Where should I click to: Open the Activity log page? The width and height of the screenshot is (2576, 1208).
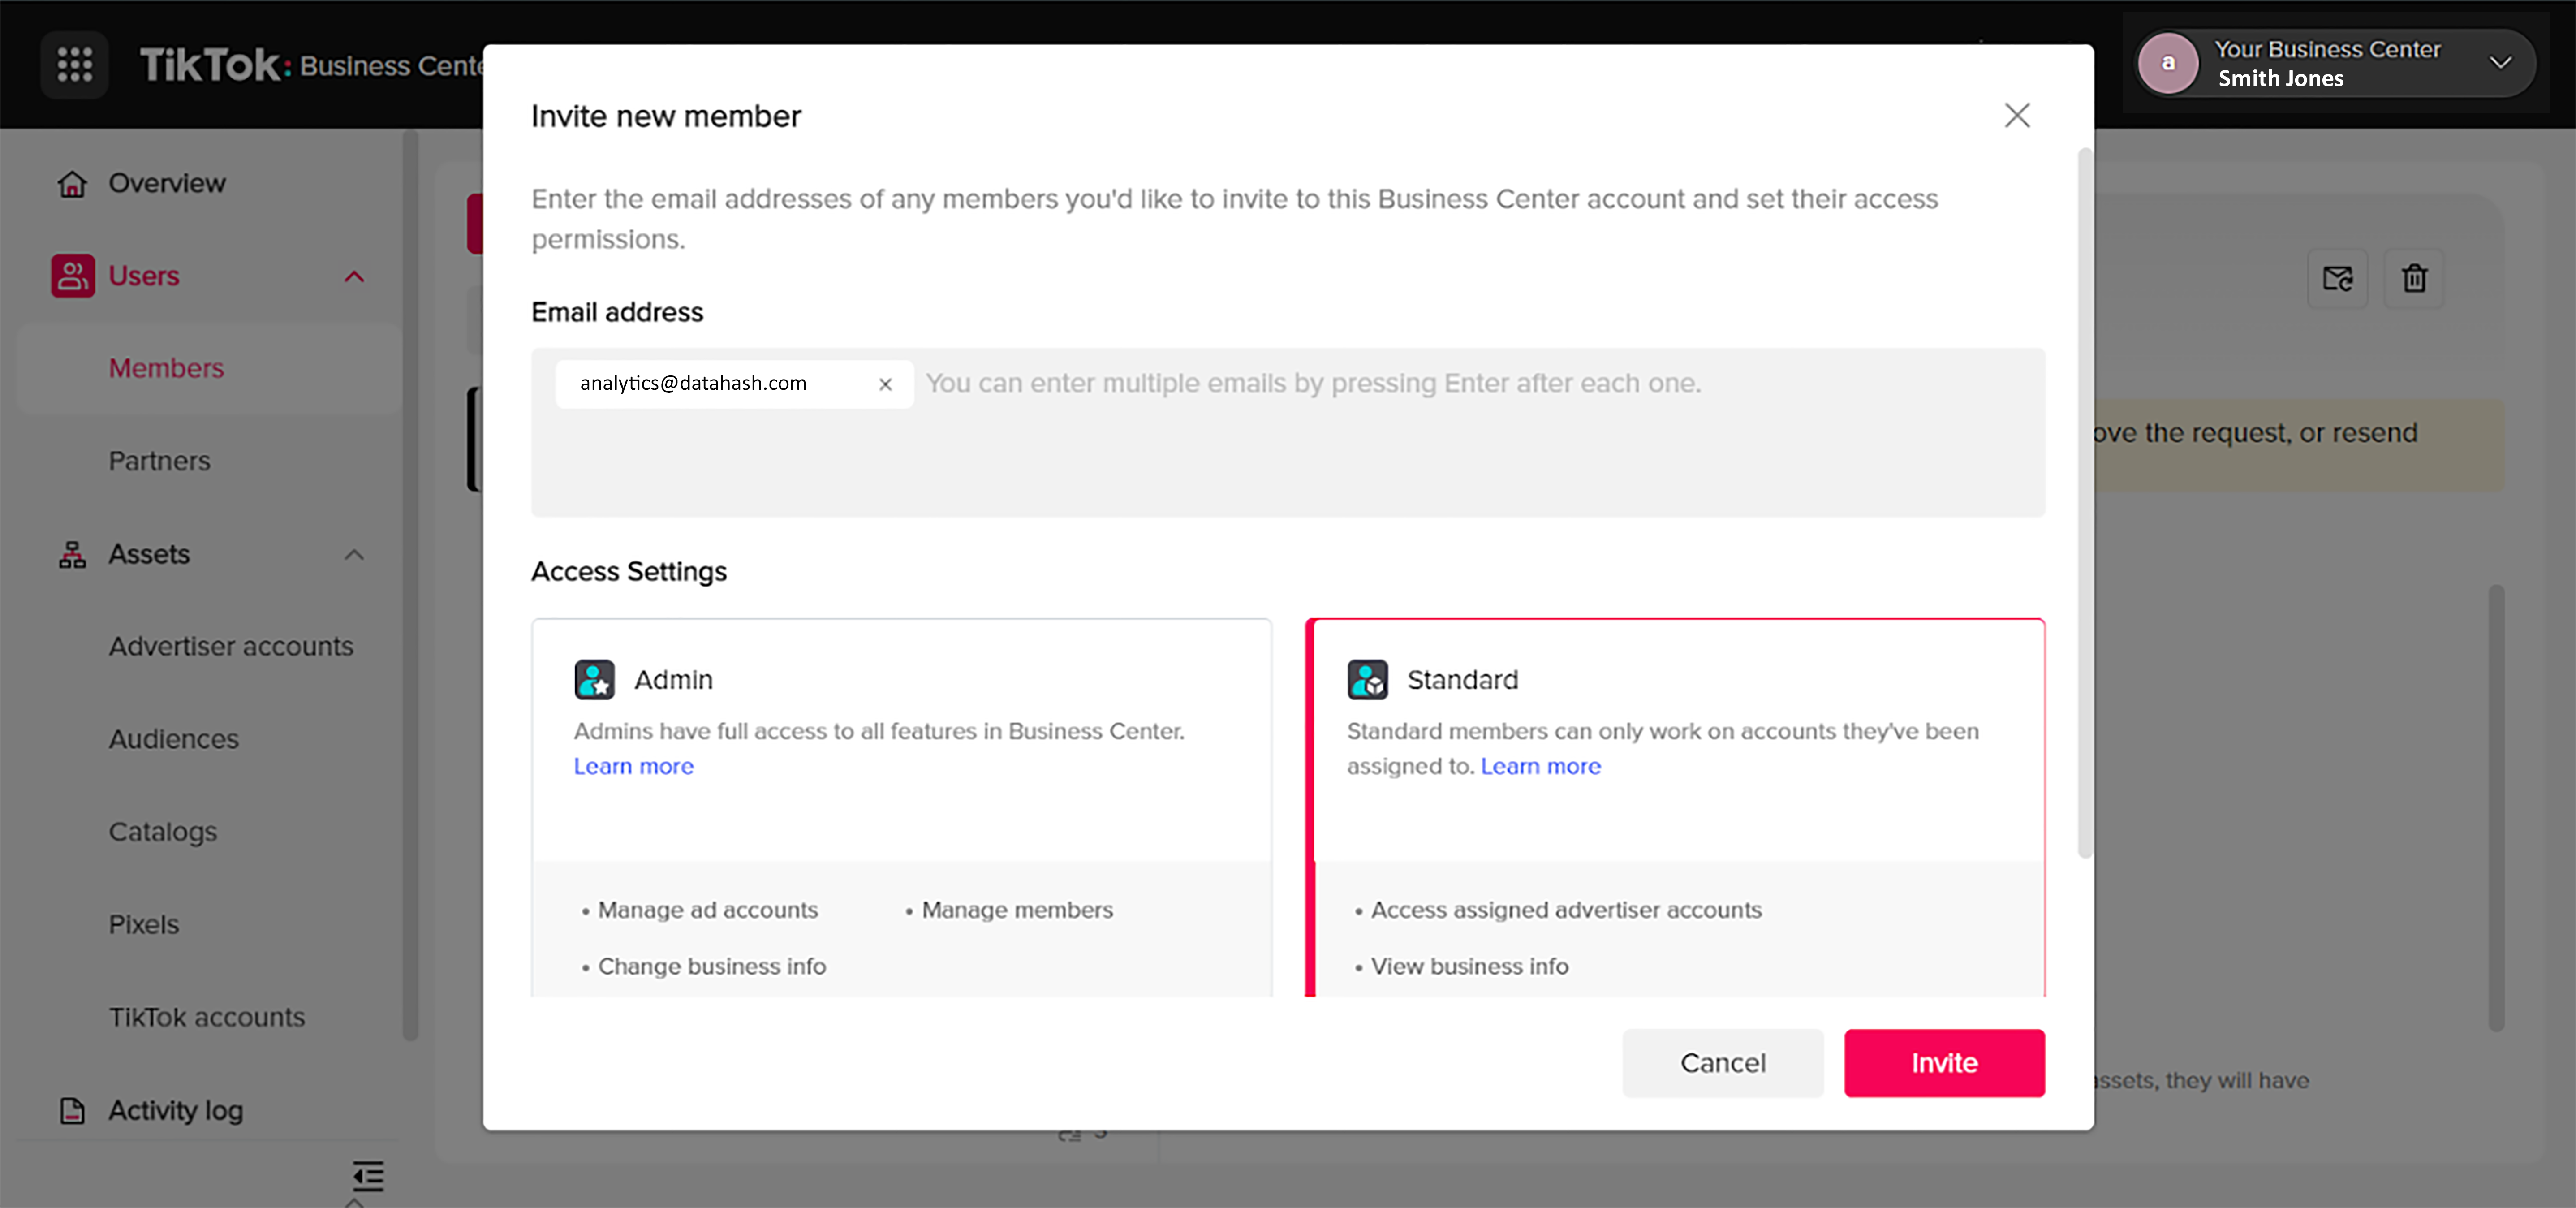[x=176, y=1111]
